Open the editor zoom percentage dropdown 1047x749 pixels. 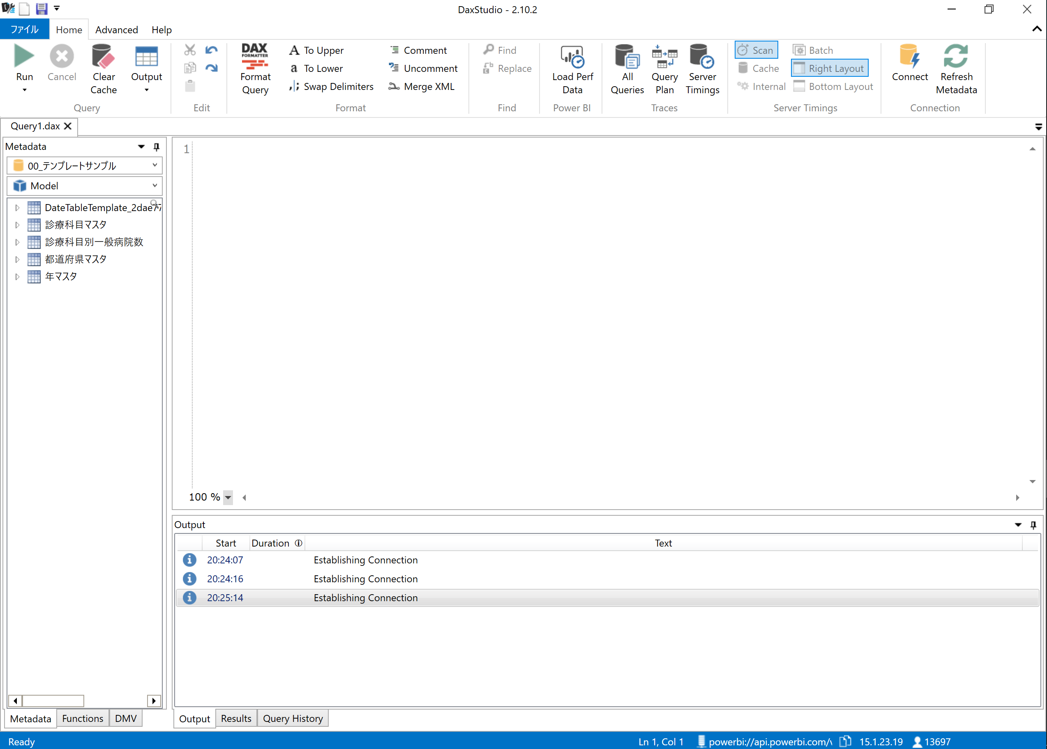point(228,498)
